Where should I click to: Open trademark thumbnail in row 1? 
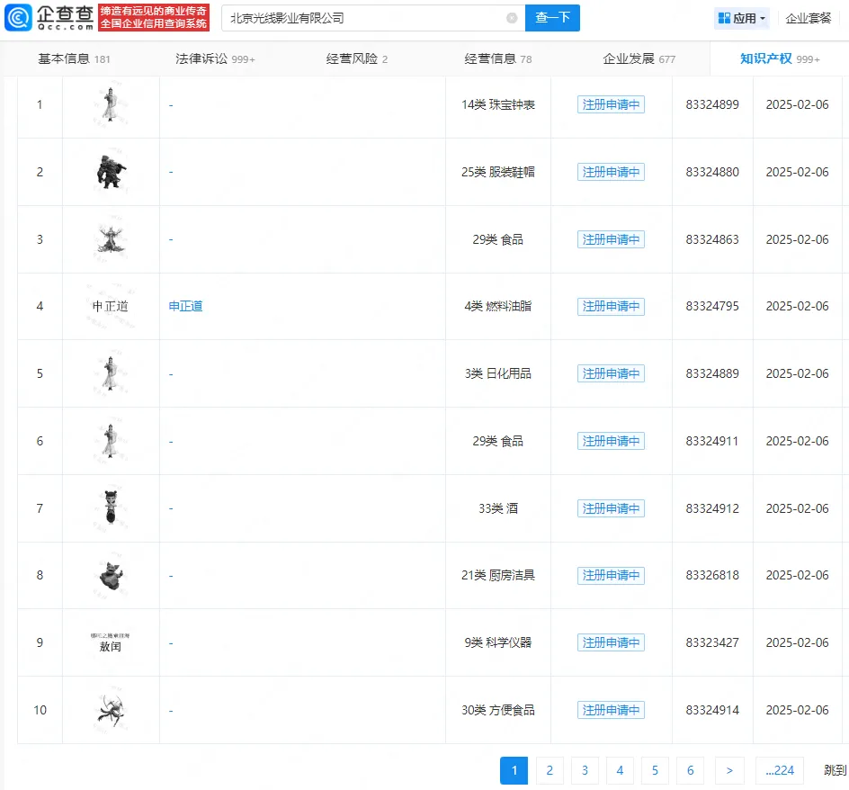(x=111, y=104)
